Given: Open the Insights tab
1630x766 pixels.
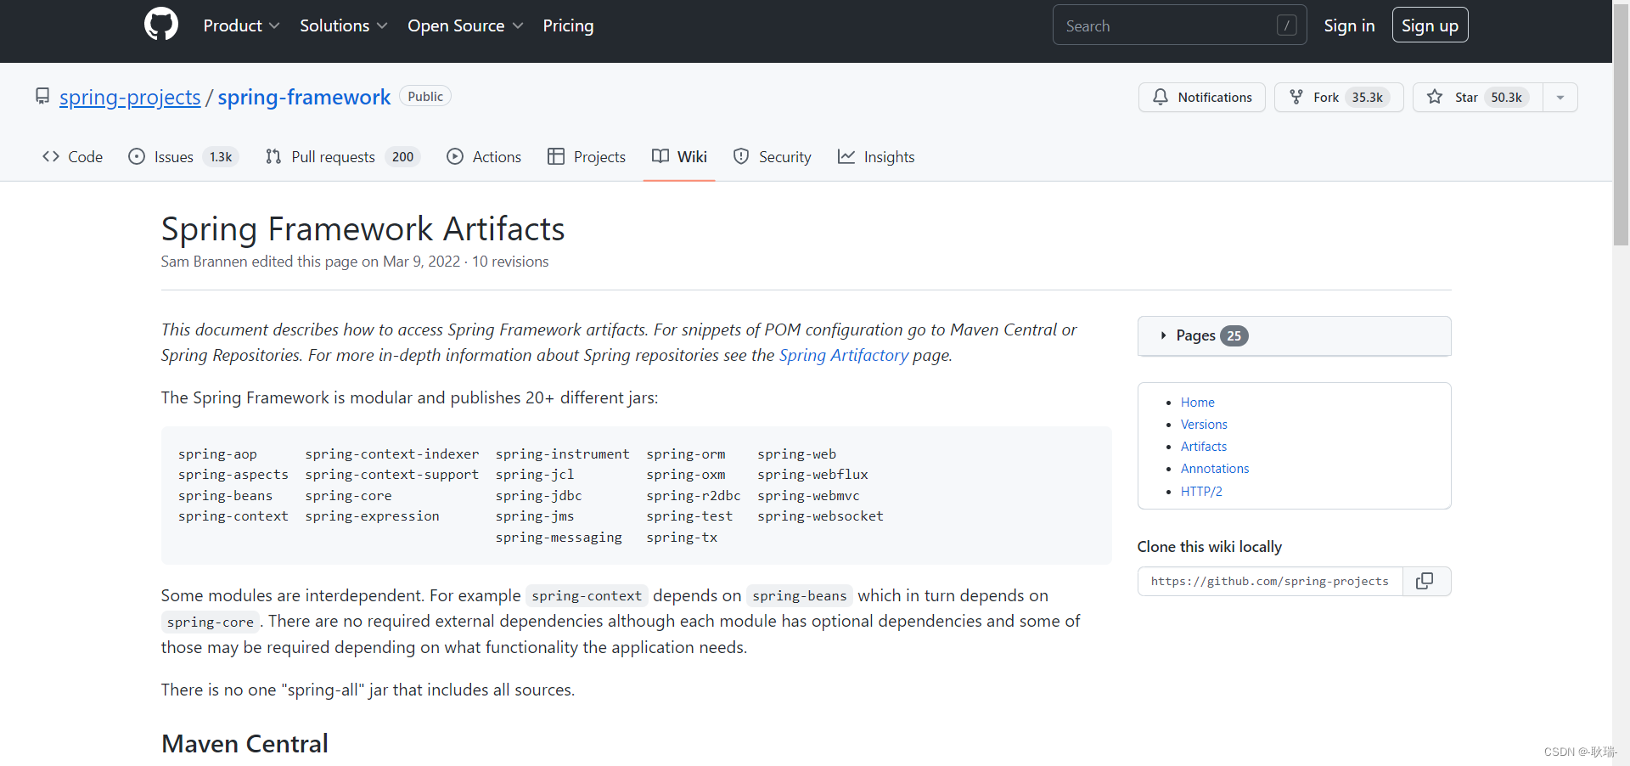Looking at the screenshot, I should point(876,156).
